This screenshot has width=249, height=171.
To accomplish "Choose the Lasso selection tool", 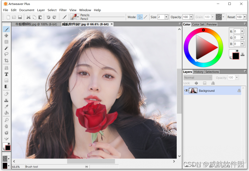I will (x=6, y=54).
